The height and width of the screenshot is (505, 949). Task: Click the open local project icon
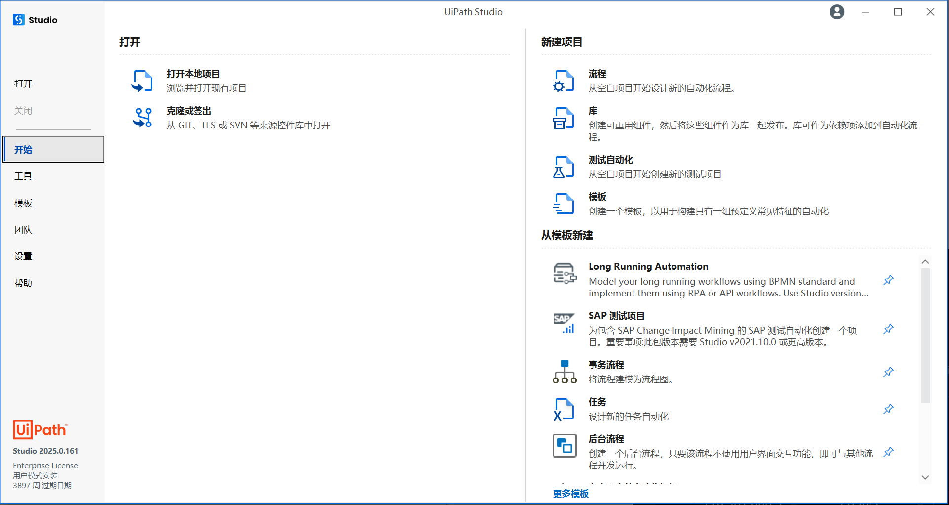[142, 81]
